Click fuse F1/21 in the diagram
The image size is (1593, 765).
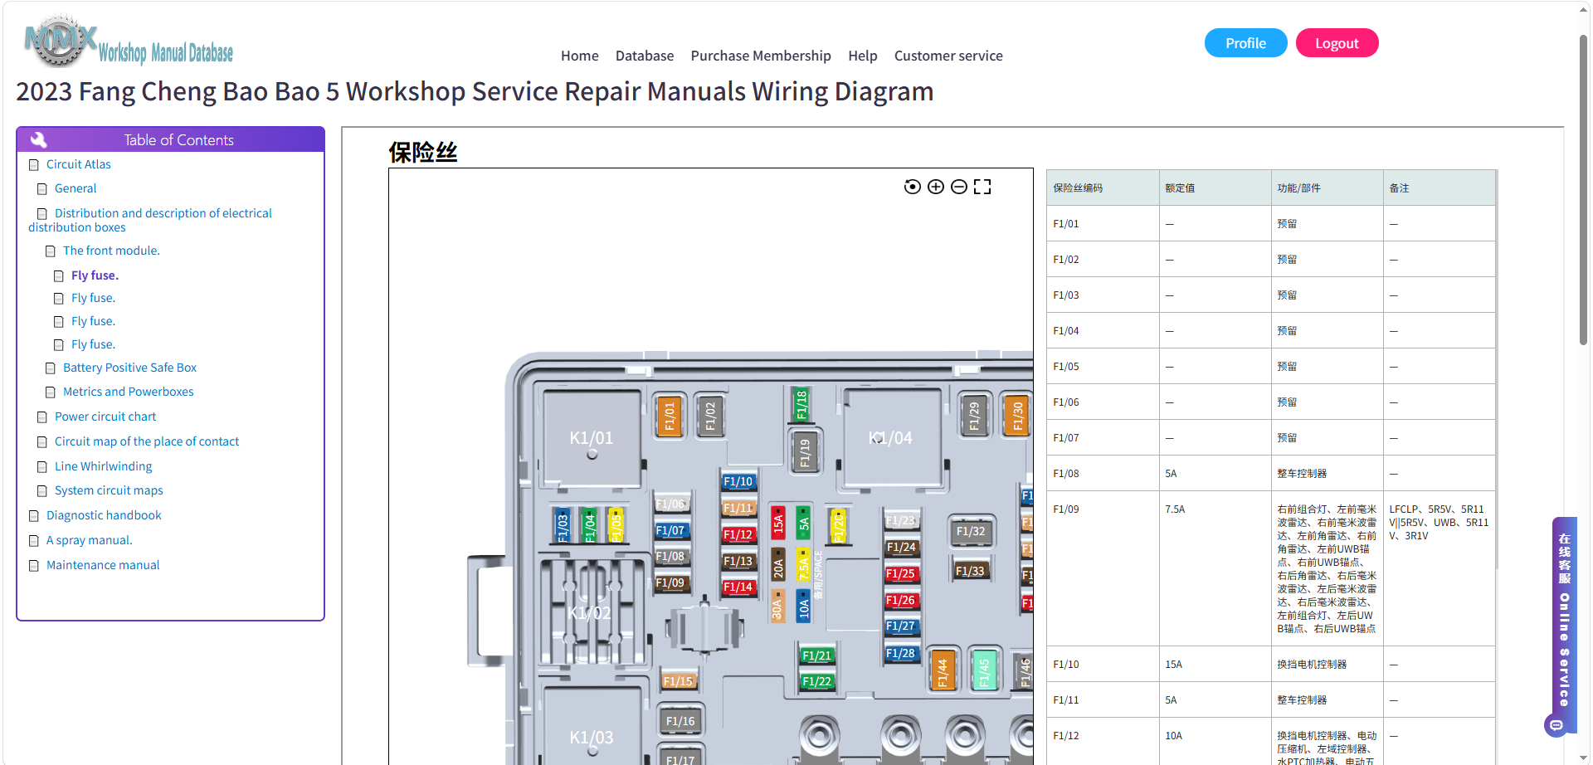coord(816,655)
